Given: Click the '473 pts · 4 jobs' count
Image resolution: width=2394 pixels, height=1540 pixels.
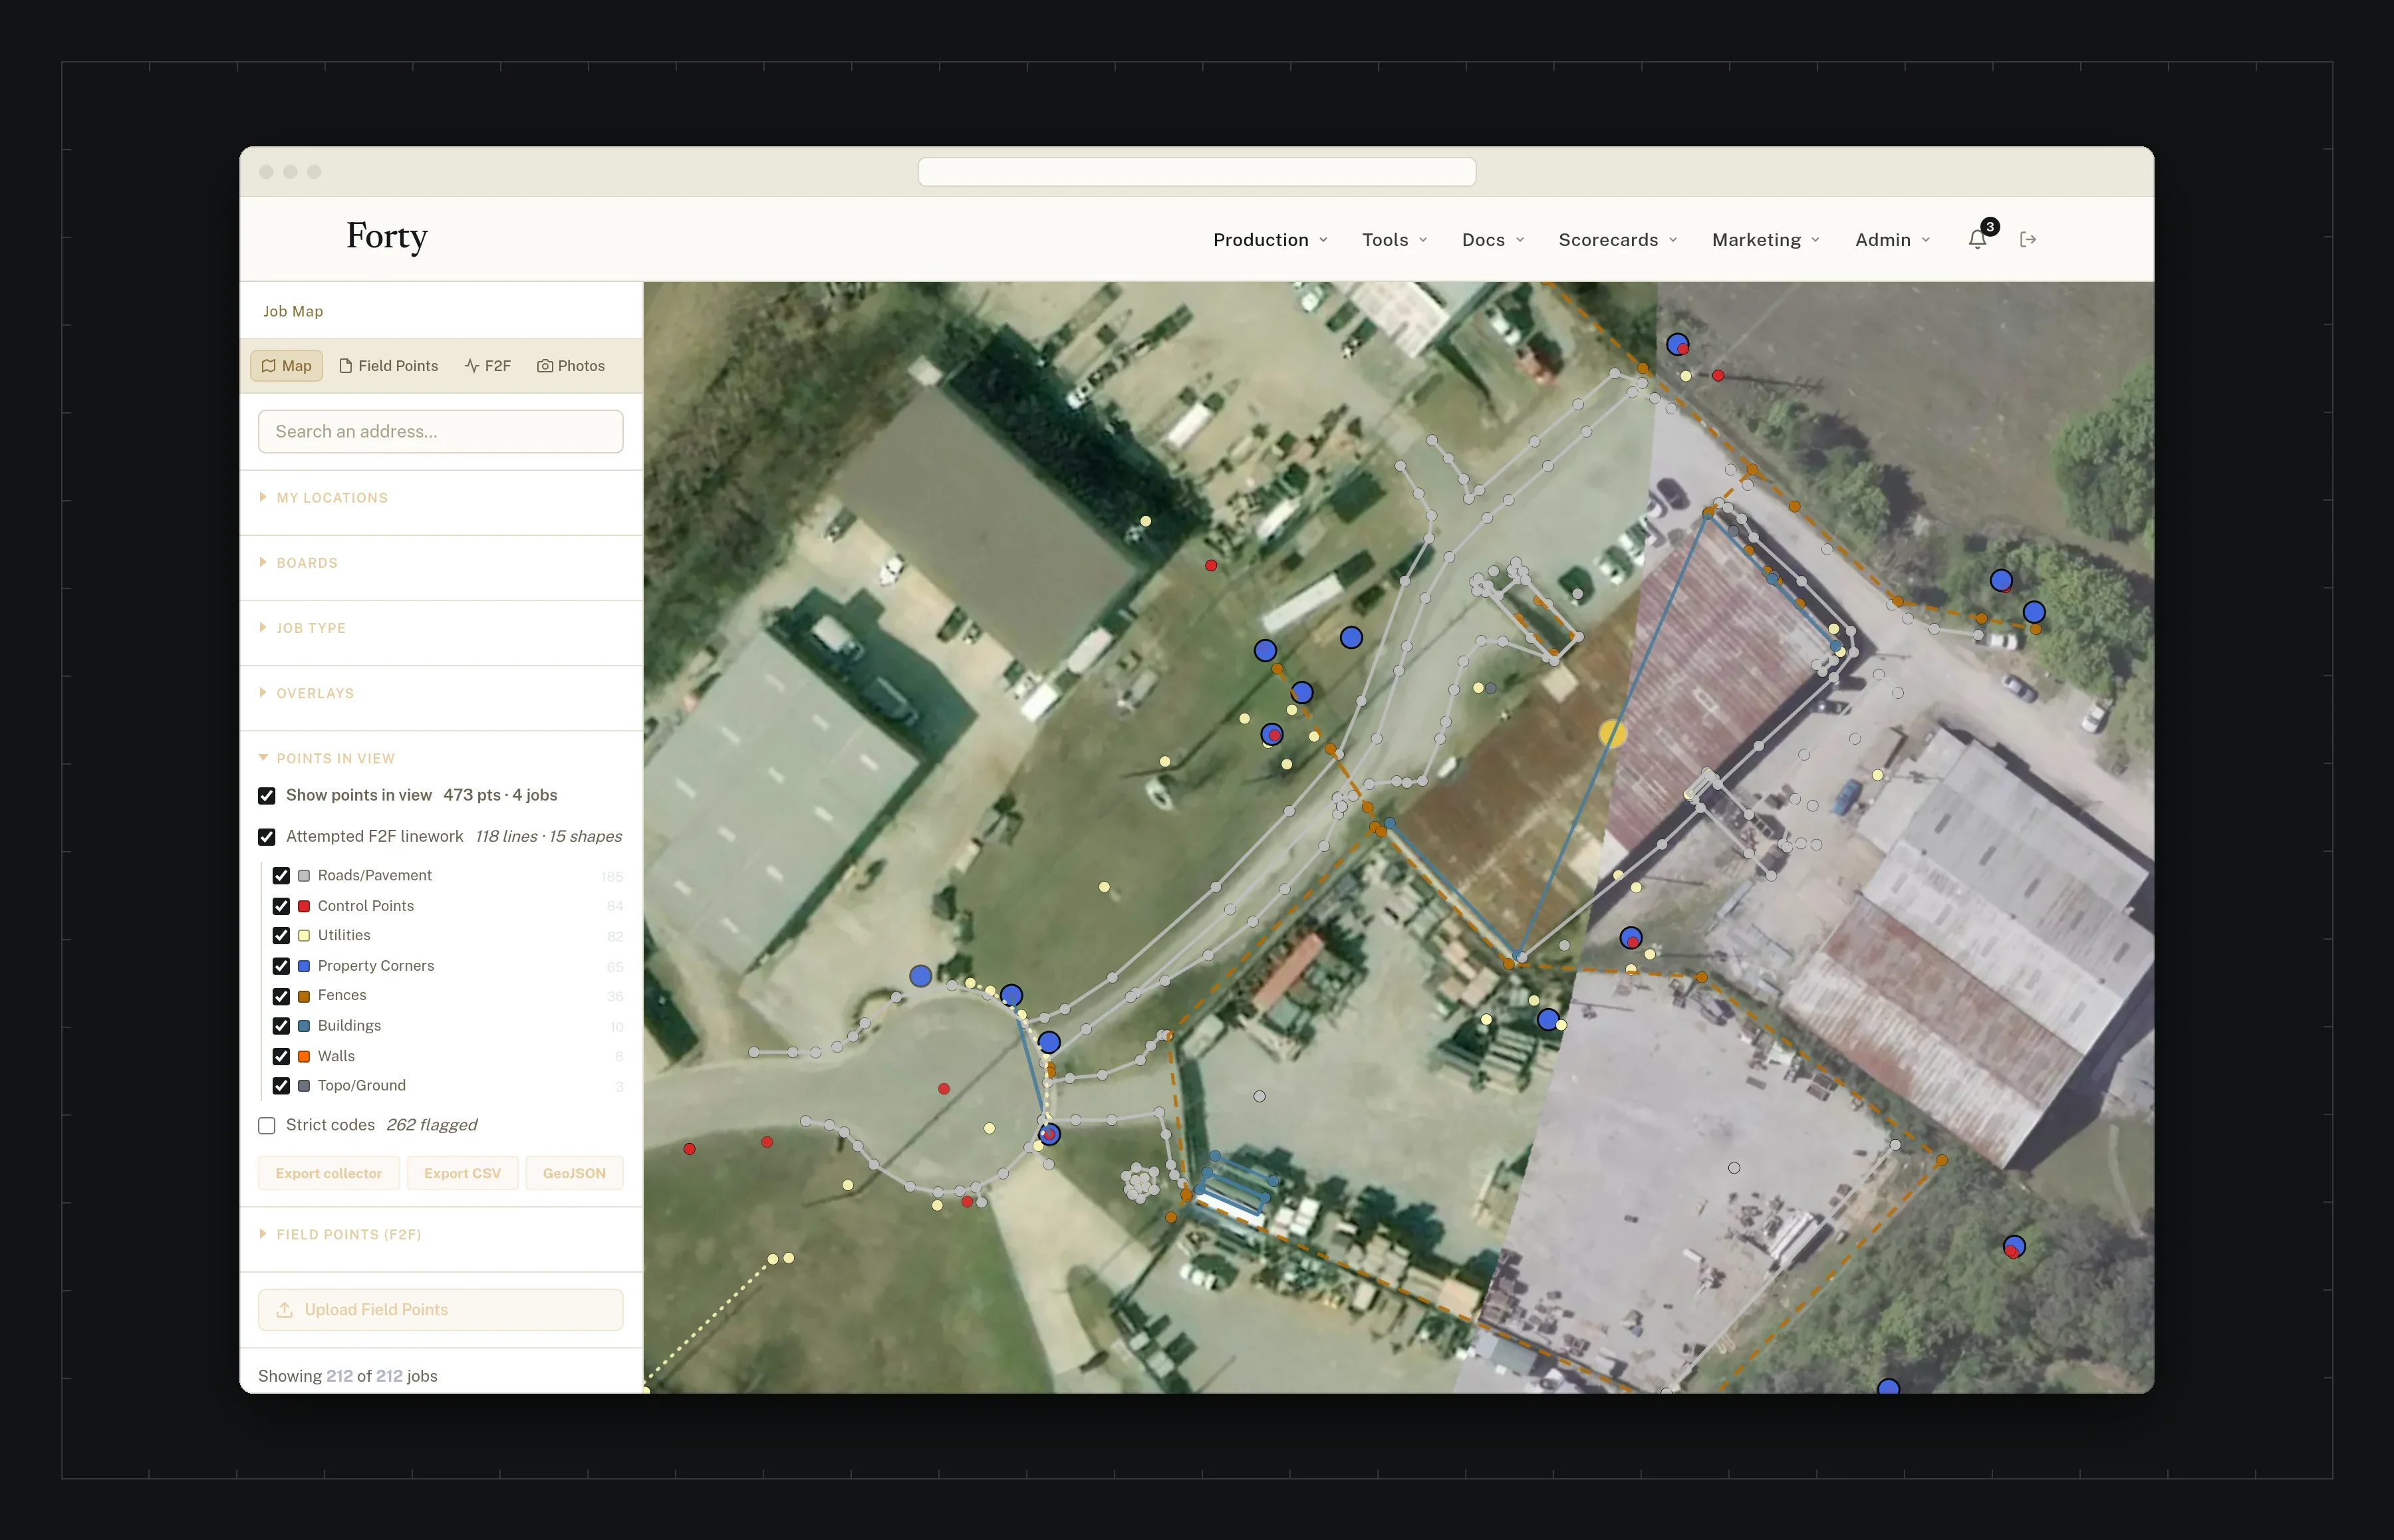Looking at the screenshot, I should click(x=500, y=795).
